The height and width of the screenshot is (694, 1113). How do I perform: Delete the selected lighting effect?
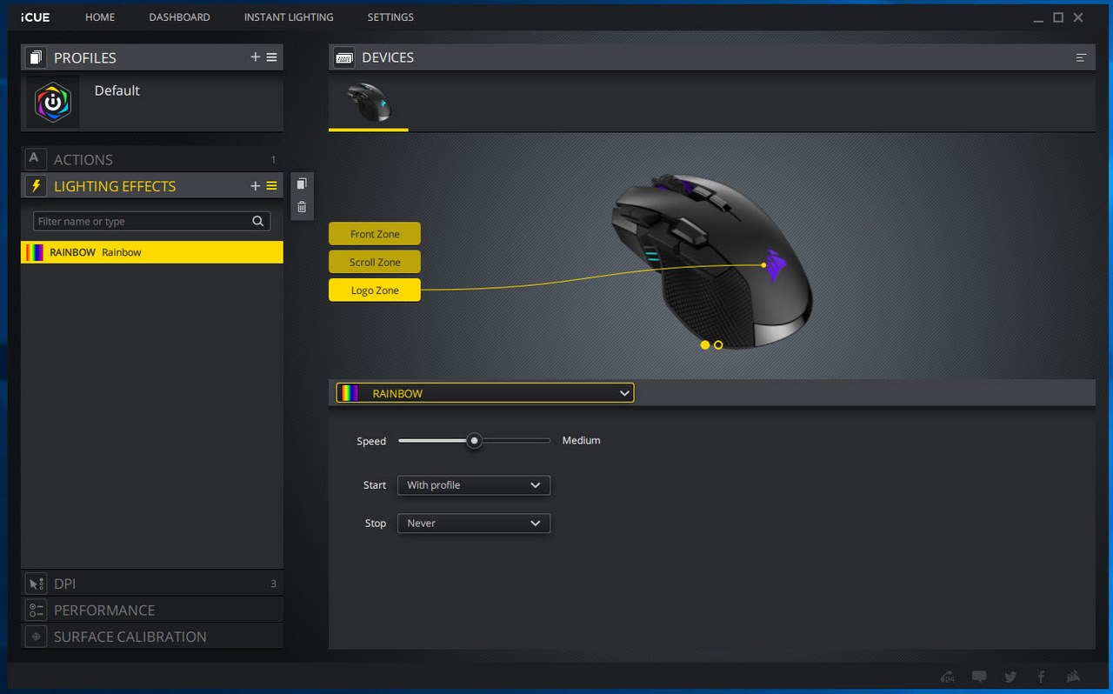pyautogui.click(x=302, y=207)
